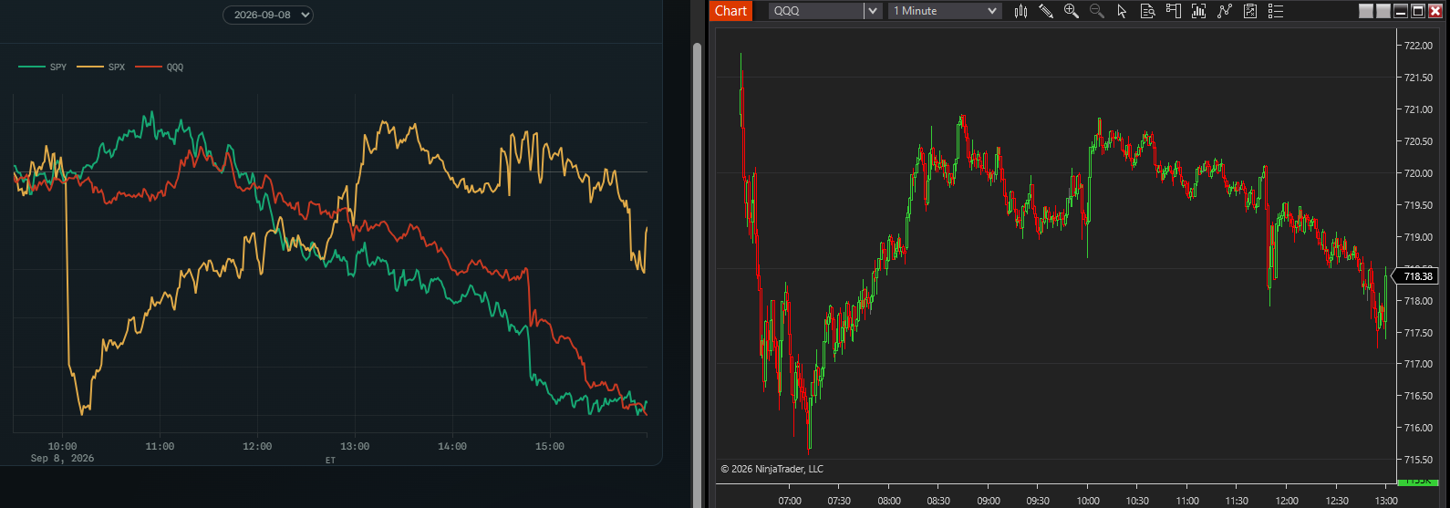Click the 716.00 price axis label

click(x=1417, y=428)
